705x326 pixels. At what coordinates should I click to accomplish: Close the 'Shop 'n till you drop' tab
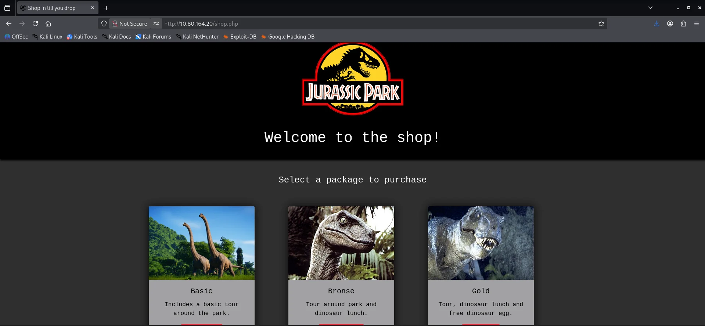point(93,8)
